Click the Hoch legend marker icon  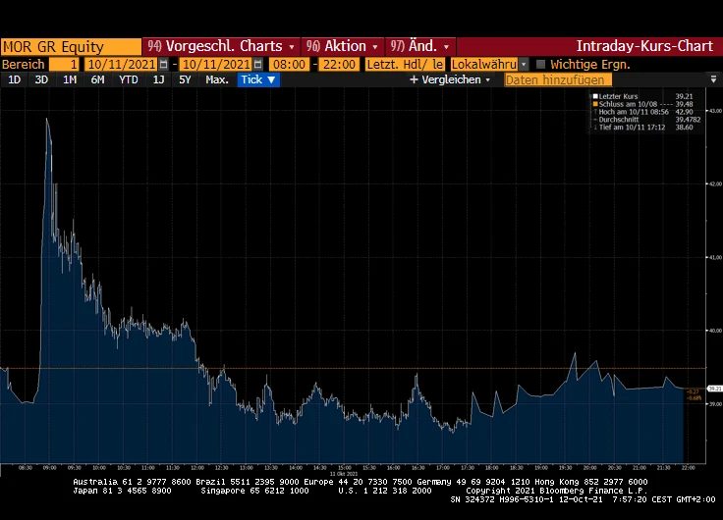pos(595,112)
